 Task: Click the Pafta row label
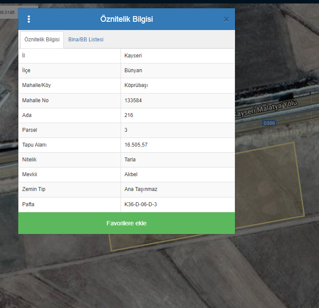[x=28, y=204]
